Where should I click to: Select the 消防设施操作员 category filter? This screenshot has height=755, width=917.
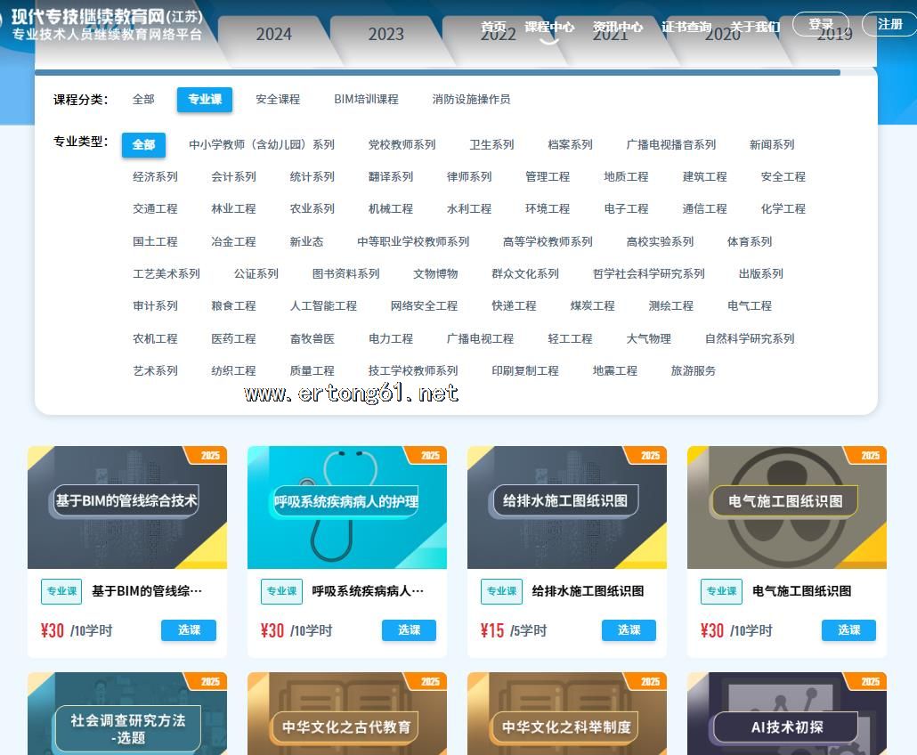pyautogui.click(x=471, y=100)
